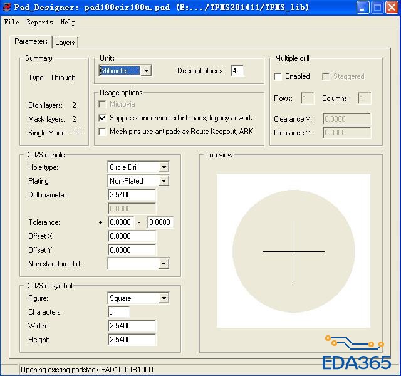Enable Mech pins use antipads as Route Keepout
This screenshot has width=401, height=376.
102,132
